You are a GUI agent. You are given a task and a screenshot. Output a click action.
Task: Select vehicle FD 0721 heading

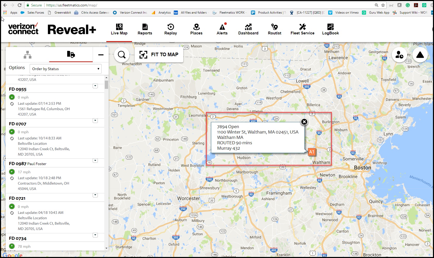[17, 198]
